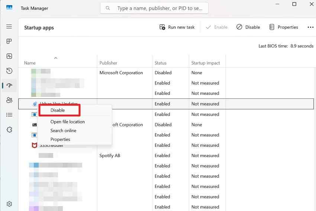Click the Urban Vpn Updater icon
Image resolution: width=316 pixels, height=211 pixels.
point(35,104)
